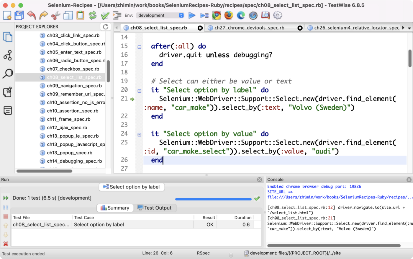Open ch05_enter_text_spec.rb in explorer

click(74, 52)
